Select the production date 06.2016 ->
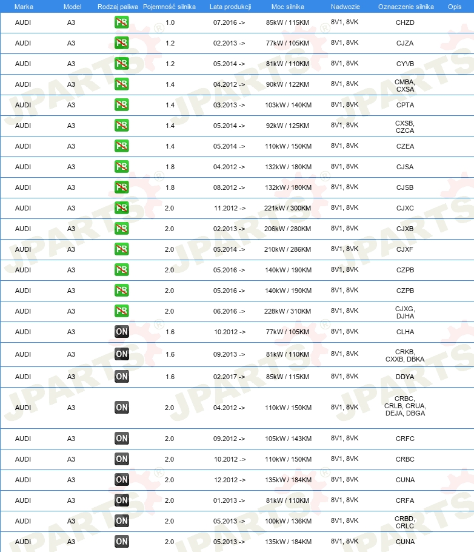Viewport: 474px width, 552px height. [229, 311]
